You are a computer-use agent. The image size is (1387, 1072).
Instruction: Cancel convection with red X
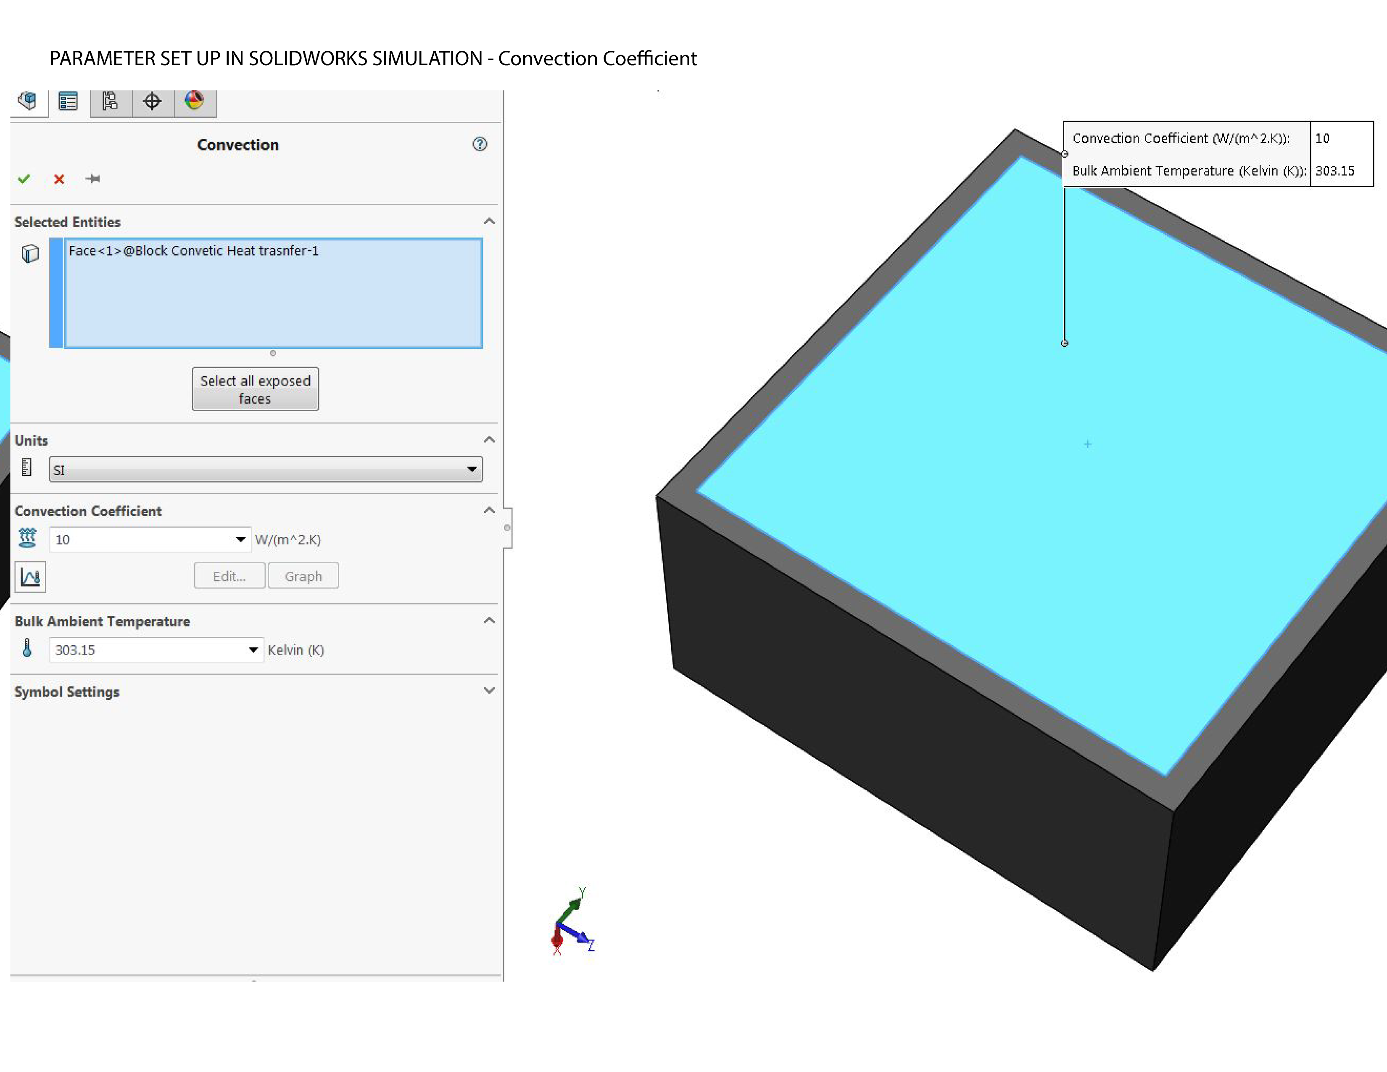(x=59, y=179)
